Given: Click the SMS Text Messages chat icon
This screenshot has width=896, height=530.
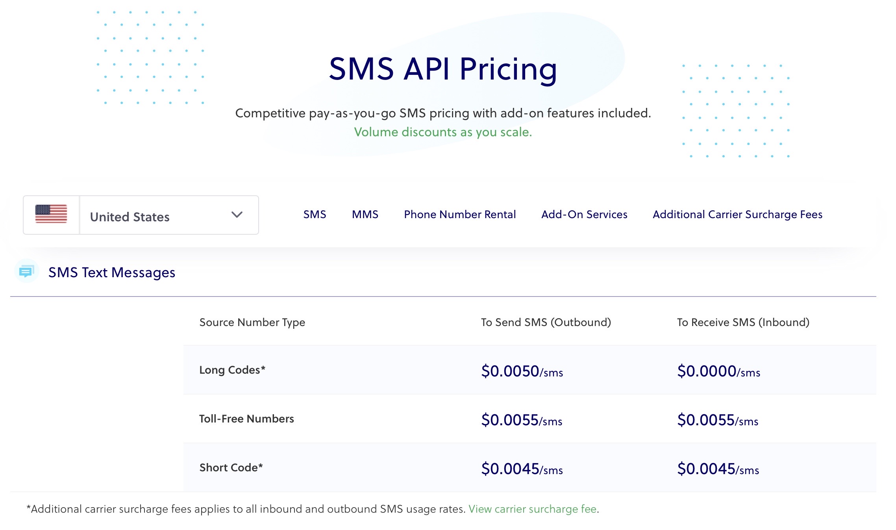Looking at the screenshot, I should click(x=26, y=271).
